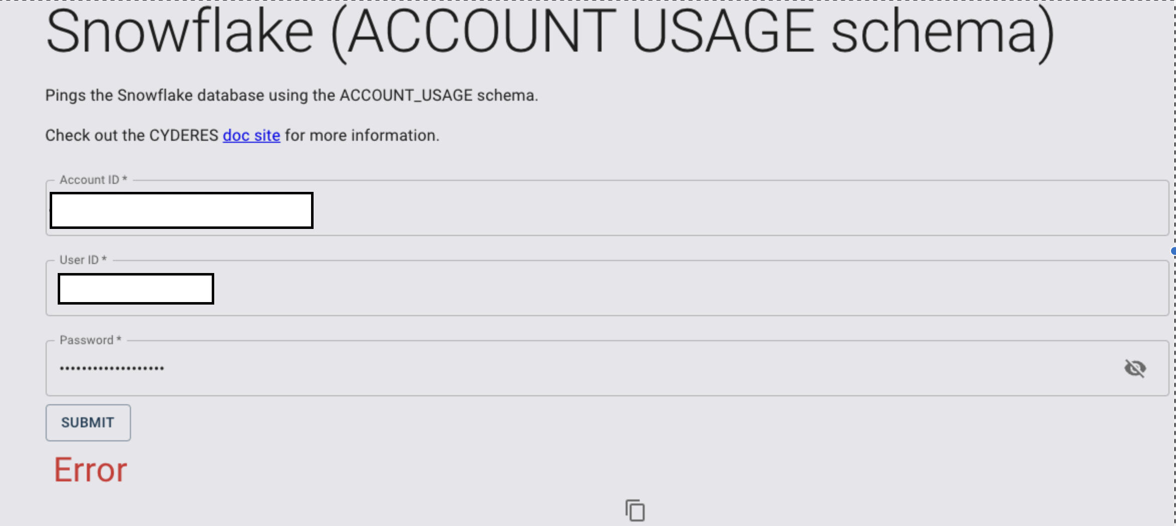Viewport: 1176px width, 526px height.
Task: Click the masked password dots
Action: click(x=112, y=369)
